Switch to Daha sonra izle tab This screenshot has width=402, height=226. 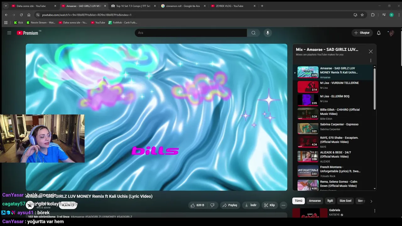pos(34,6)
